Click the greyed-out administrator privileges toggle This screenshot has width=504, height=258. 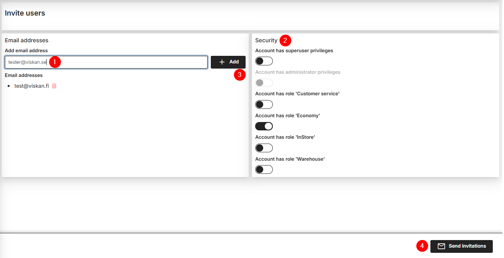(264, 83)
